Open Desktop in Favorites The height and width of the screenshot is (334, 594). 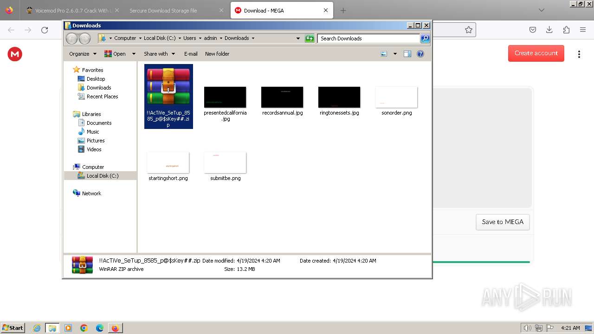pyautogui.click(x=96, y=79)
